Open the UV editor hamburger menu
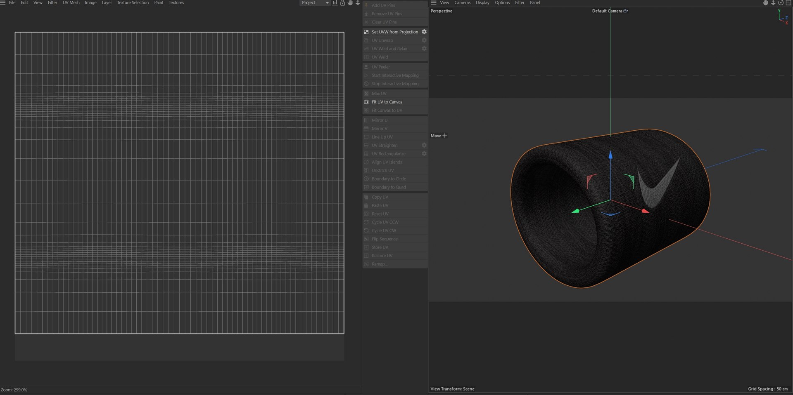Screen dimensions: 793x395 coord(3,2)
